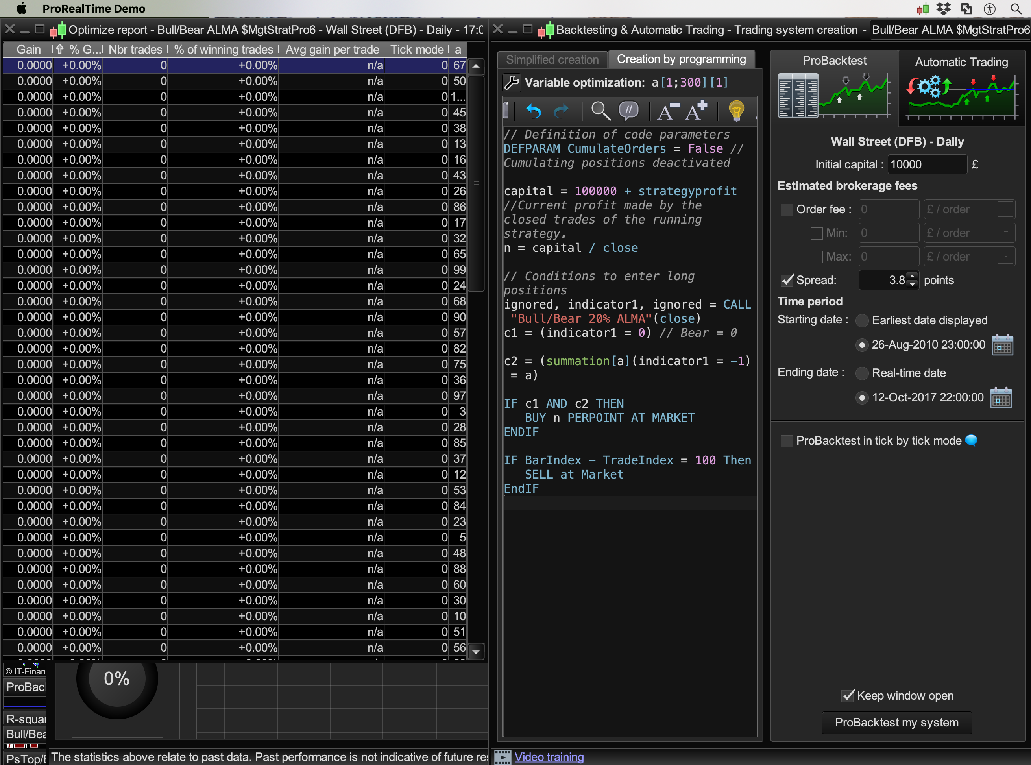Switch to the Simplified creation tab

tap(552, 60)
